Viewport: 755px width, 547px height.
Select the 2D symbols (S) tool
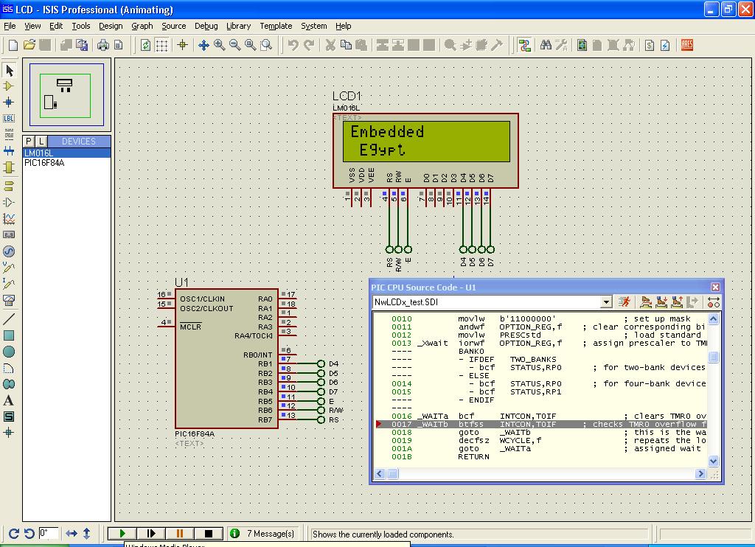click(x=9, y=417)
